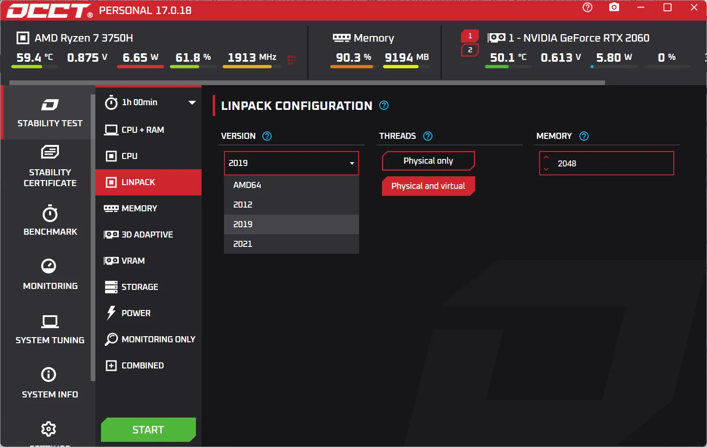Take a screenshot with the camera icon
This screenshot has height=447, width=707.
click(x=614, y=7)
